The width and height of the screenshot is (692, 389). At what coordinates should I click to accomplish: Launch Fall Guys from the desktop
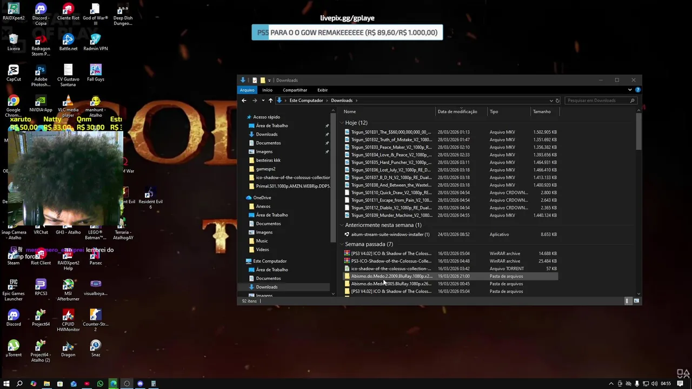click(96, 73)
